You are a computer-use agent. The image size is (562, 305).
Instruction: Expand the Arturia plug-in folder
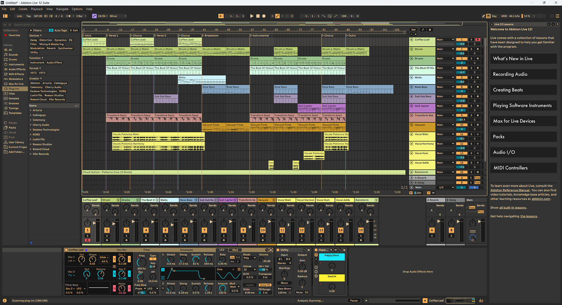tap(31, 110)
